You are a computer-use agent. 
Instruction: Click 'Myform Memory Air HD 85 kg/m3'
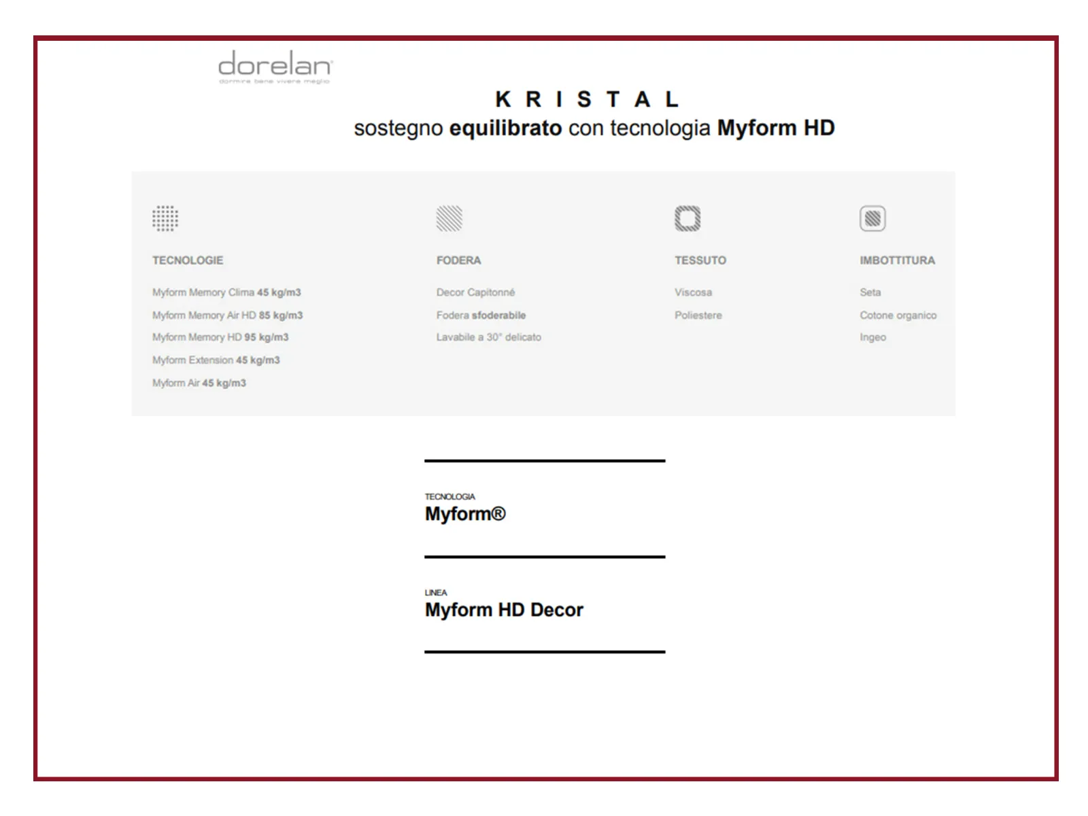[x=228, y=316]
